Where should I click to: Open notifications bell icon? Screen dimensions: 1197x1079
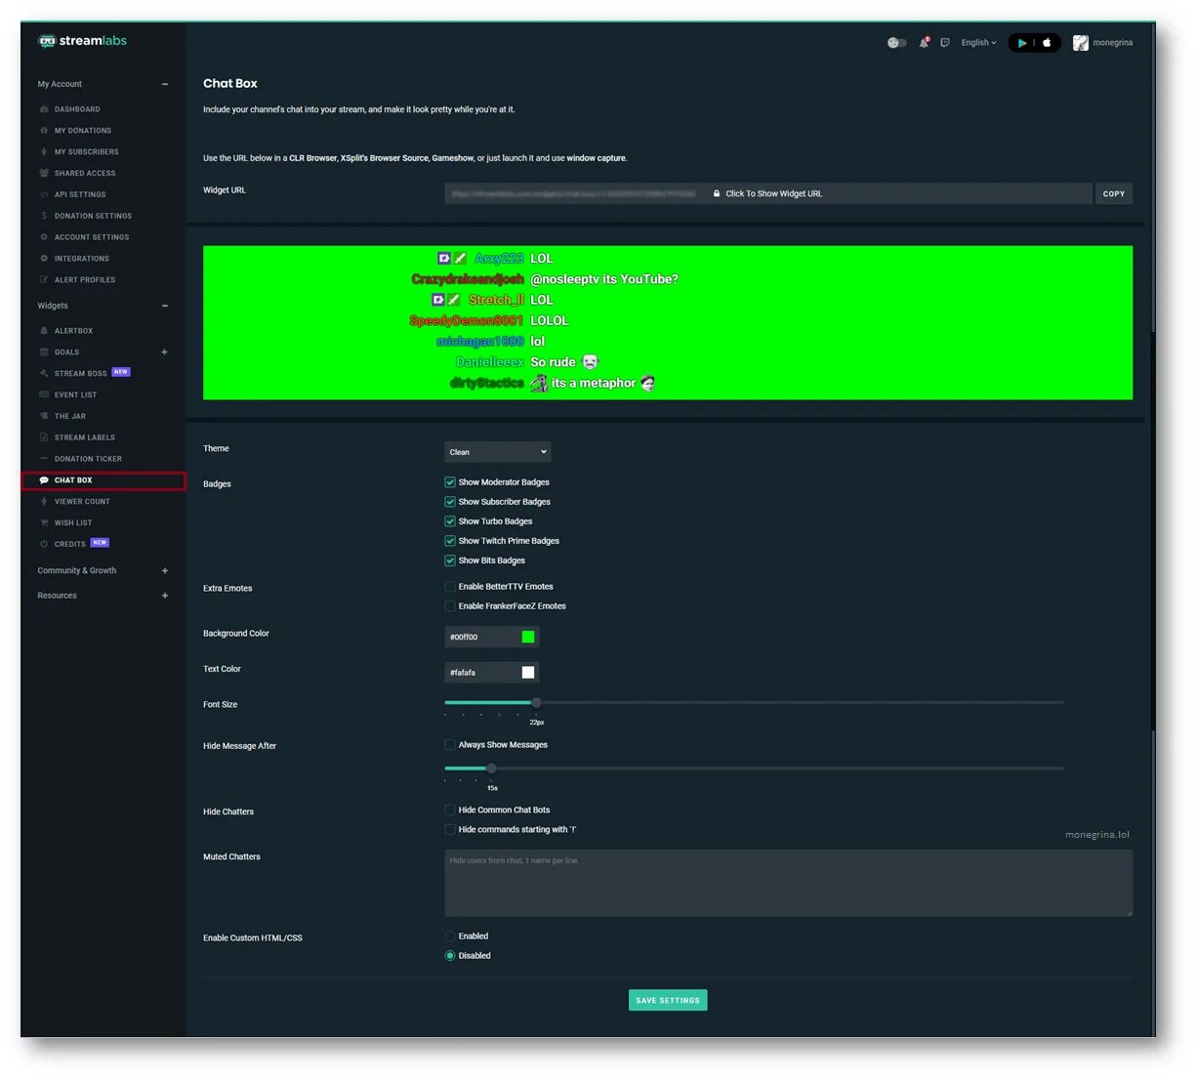pos(924,42)
